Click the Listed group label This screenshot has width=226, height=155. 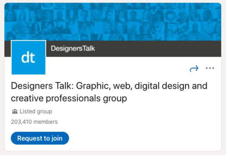tap(36, 112)
